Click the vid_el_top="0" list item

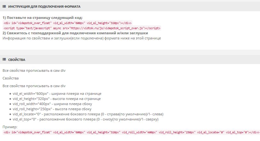(86, 120)
